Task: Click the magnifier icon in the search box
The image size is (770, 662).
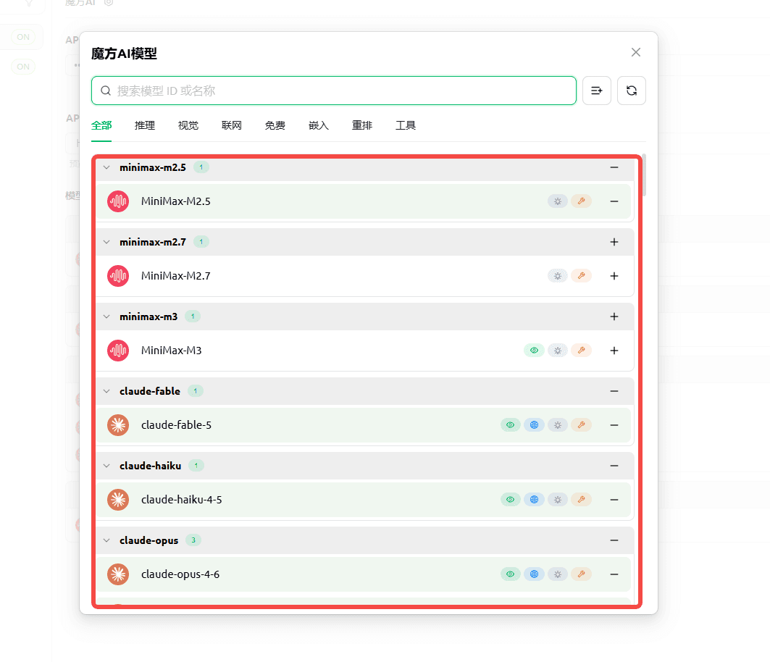Action: click(x=106, y=91)
